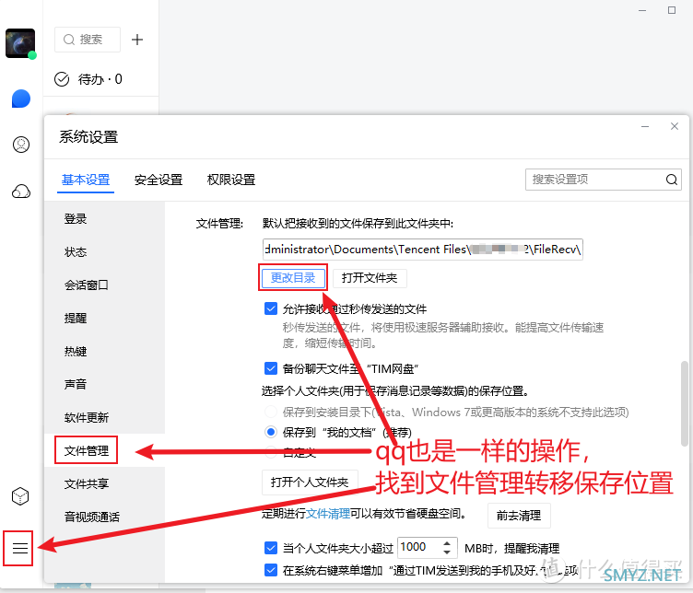
Task: Toggle 允许接收通过秒传发送的文件 checkbox
Action: point(271,308)
